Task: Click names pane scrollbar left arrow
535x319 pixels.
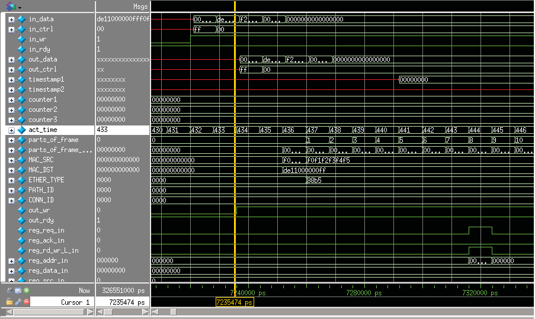Action: click(x=9, y=312)
